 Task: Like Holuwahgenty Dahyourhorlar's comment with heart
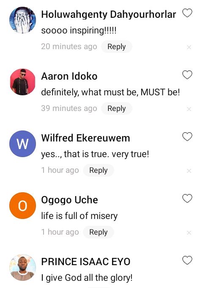[x=187, y=13]
